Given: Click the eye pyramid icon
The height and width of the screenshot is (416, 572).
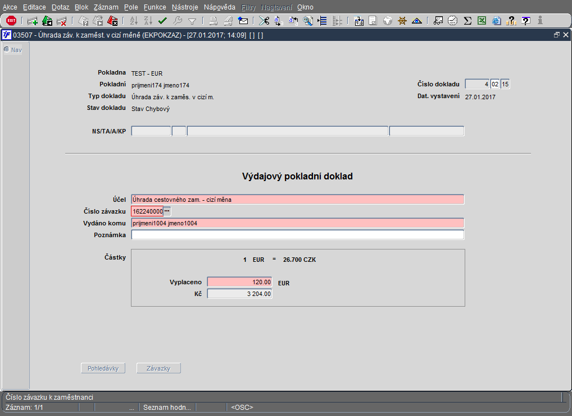Looking at the screenshot, I should (416, 21).
